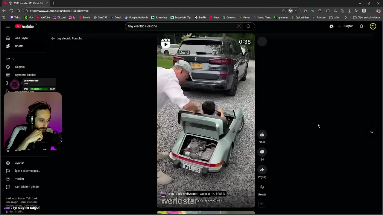Screen dimensions: 383x215
Task: Open the Pixlr.com bookmark
Action: click(x=319, y=18)
